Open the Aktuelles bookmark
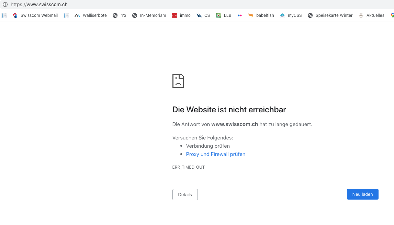 click(x=371, y=15)
